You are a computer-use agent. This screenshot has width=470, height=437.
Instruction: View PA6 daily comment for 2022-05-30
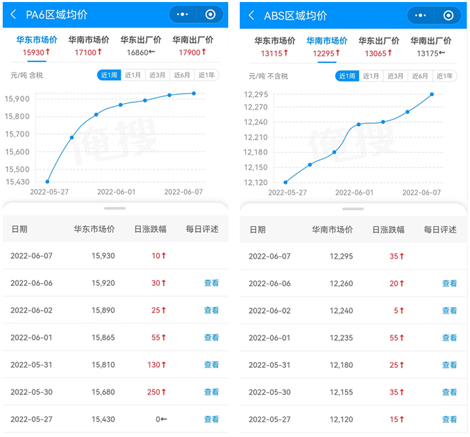pyautogui.click(x=211, y=392)
